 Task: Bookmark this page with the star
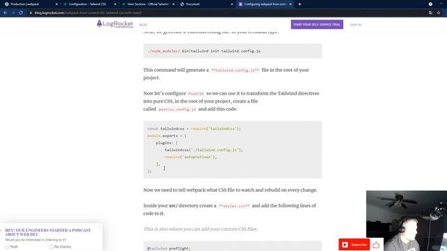coord(439,13)
